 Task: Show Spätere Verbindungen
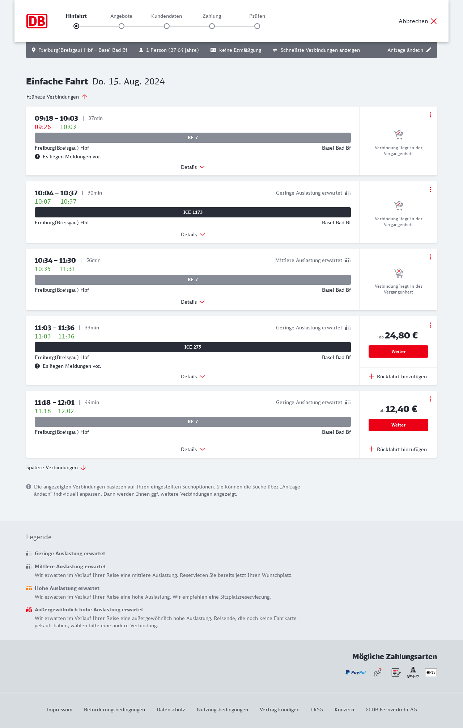click(56, 467)
